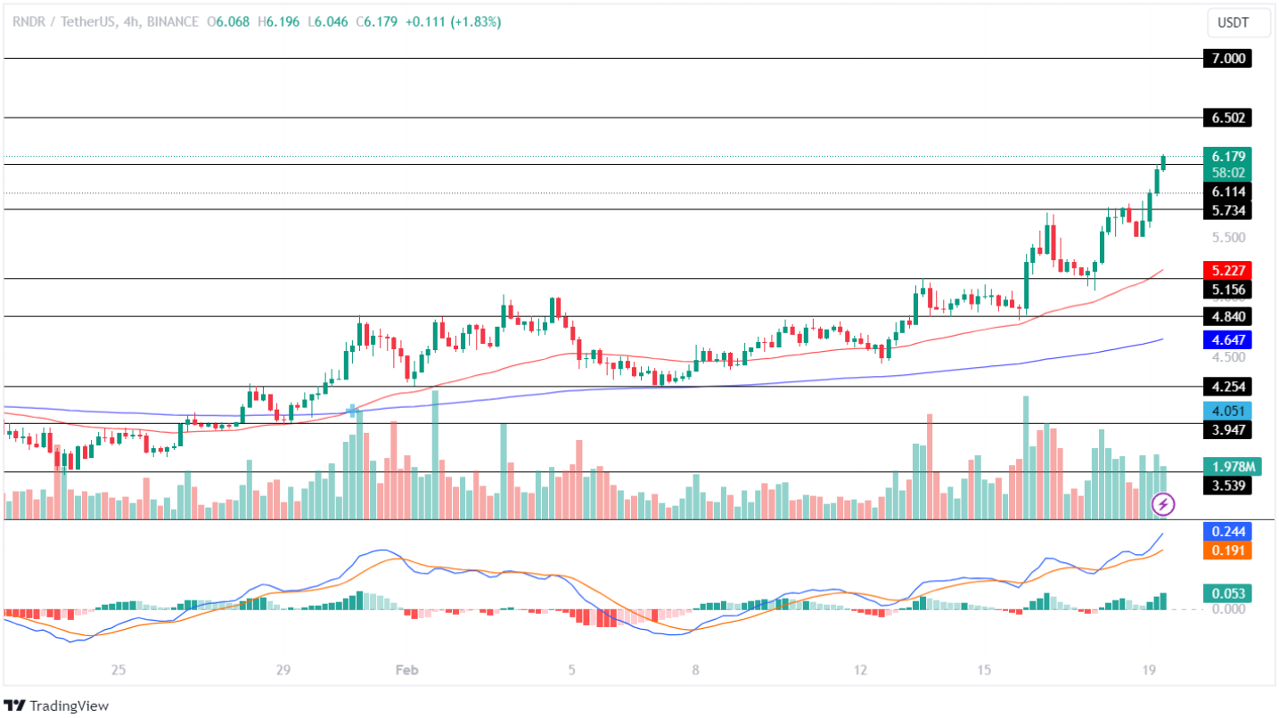Select the 6.114 price level label

pyautogui.click(x=1226, y=192)
